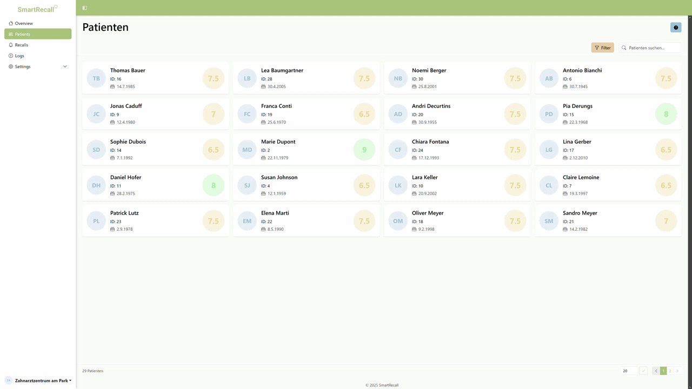The image size is (692, 389).
Task: Go to the next page arrow
Action: tap(677, 371)
